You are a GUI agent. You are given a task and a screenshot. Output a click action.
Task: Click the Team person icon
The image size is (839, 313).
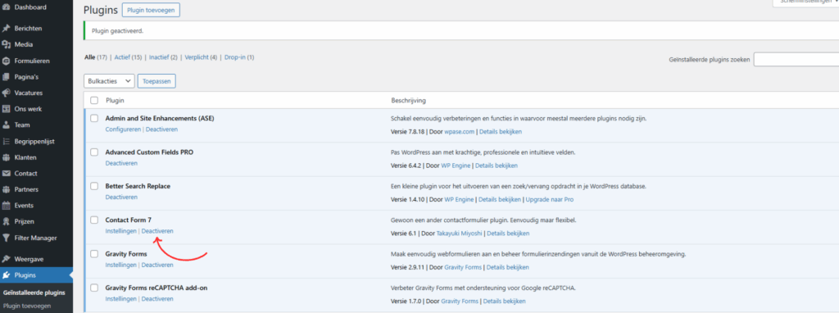[7, 125]
